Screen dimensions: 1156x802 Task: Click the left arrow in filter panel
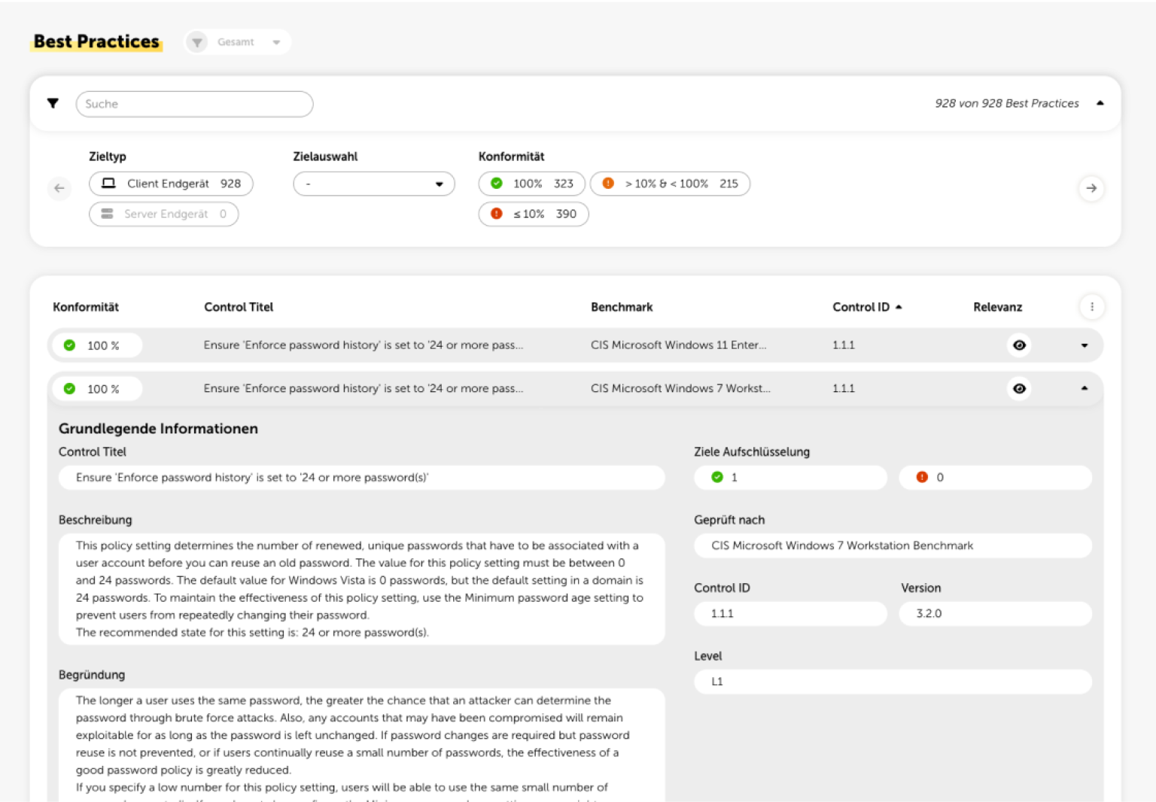pyautogui.click(x=59, y=188)
